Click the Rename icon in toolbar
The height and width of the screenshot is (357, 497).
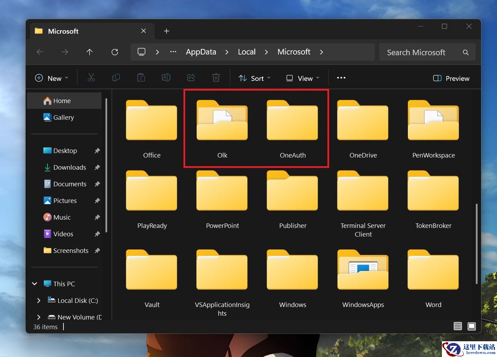166,78
